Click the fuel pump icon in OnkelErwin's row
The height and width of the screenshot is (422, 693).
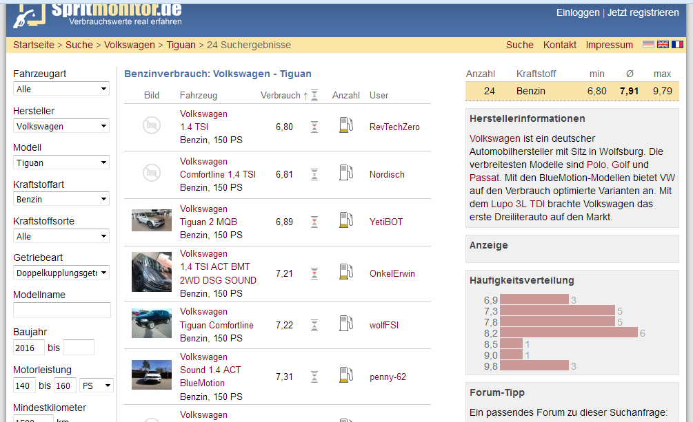tap(346, 271)
